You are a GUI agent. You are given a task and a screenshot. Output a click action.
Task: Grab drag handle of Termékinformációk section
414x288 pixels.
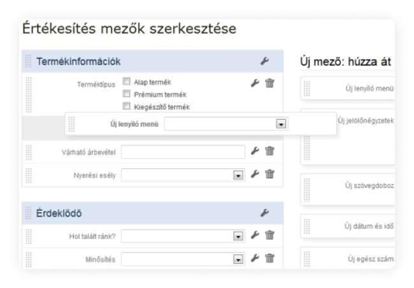click(x=28, y=61)
